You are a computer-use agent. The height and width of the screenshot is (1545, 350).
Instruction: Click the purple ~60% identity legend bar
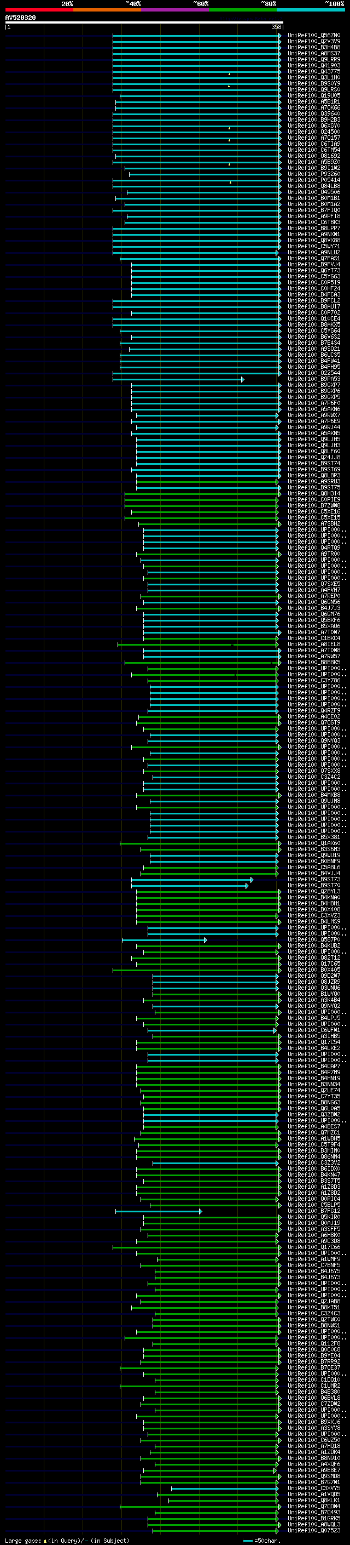[176, 10]
